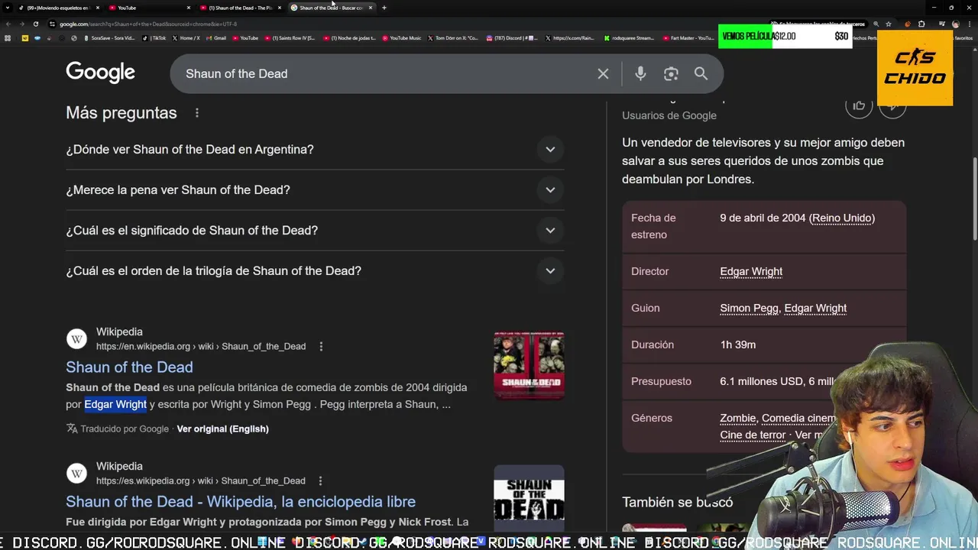Bookmark this page with the star icon

(x=888, y=24)
